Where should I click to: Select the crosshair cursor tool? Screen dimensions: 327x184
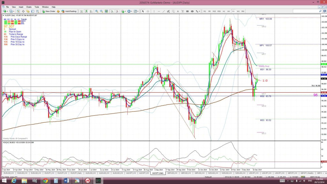pyautogui.click(x=148, y=11)
